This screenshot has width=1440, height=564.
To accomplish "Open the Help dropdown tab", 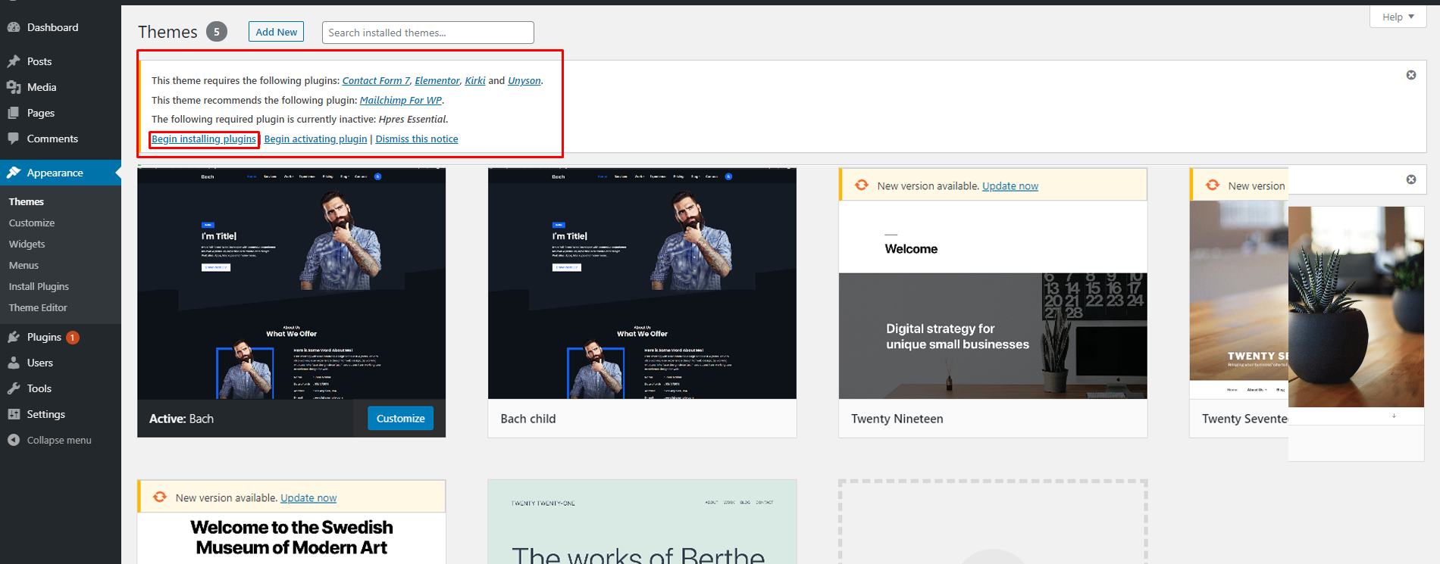I will point(1398,17).
